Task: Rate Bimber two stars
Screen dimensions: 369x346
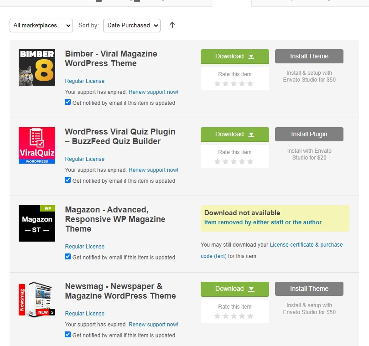Action: 225,83
